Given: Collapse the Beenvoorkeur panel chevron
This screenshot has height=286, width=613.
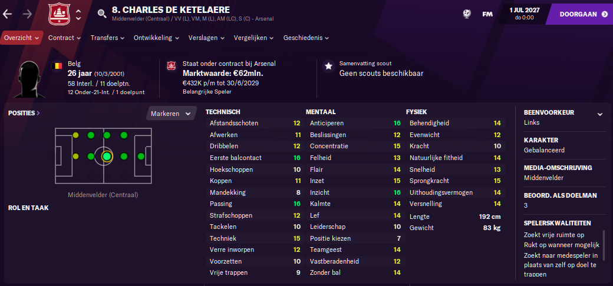Looking at the screenshot, I should click(599, 114).
